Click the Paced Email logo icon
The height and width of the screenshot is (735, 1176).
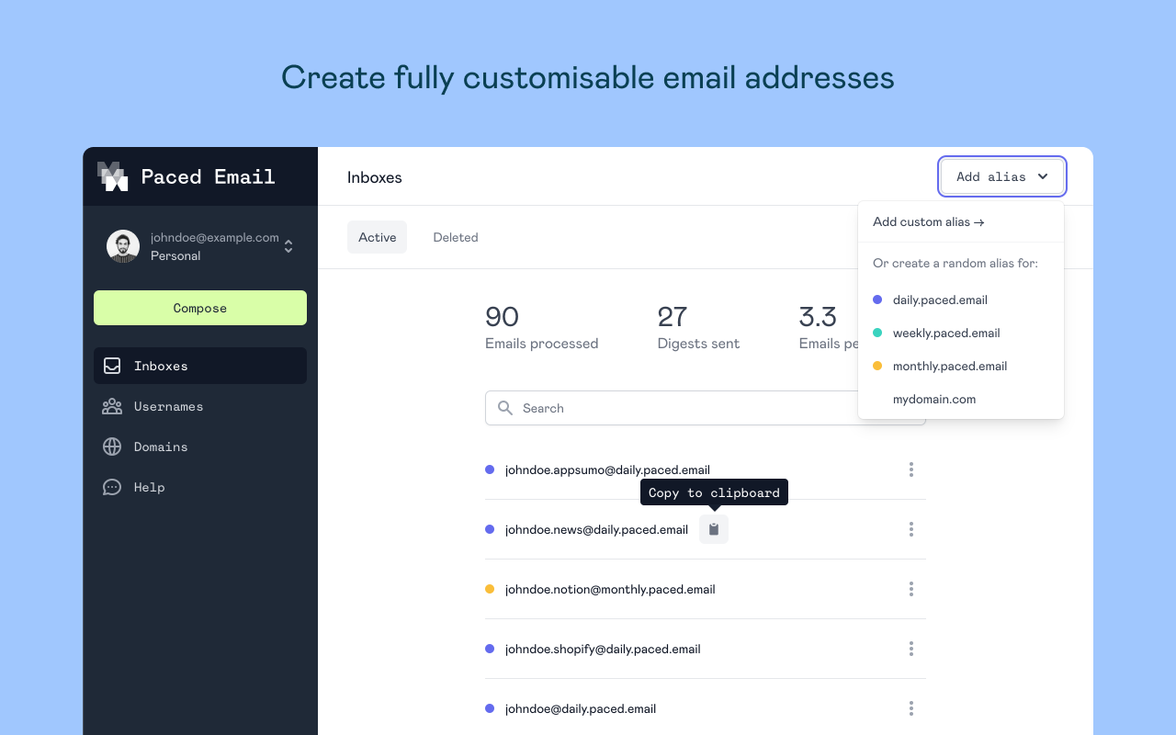click(x=111, y=175)
